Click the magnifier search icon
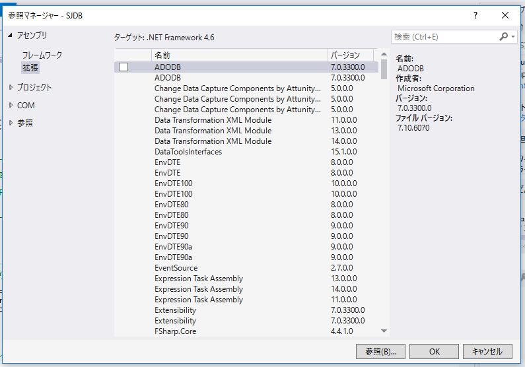This screenshot has height=367, width=525. pos(504,36)
